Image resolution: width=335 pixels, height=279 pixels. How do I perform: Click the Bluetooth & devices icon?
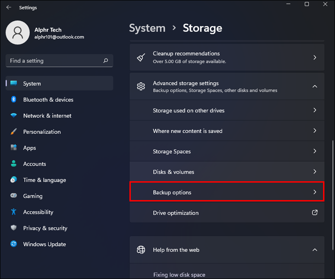14,100
